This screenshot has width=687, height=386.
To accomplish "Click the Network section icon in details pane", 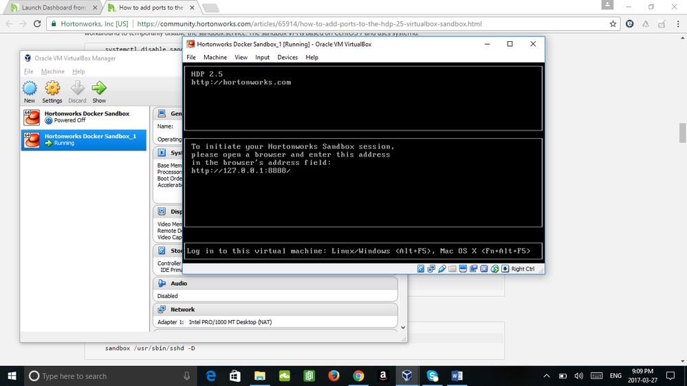I will (x=162, y=309).
